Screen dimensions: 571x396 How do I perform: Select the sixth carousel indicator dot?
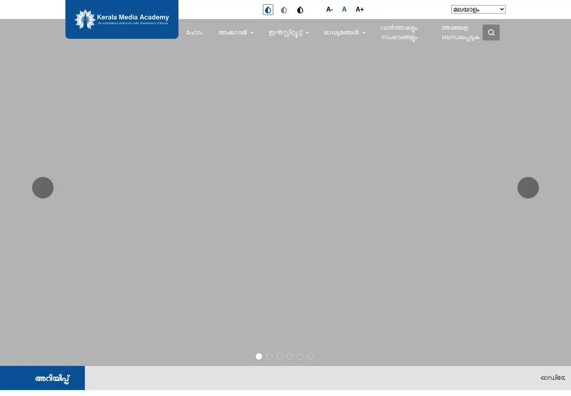tap(310, 356)
